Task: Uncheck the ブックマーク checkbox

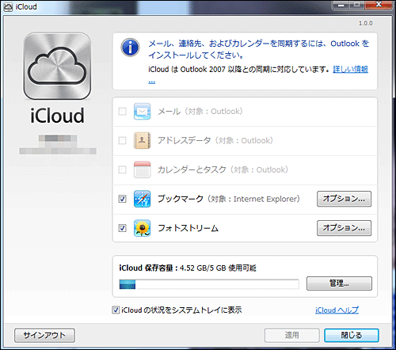Action: 122,199
